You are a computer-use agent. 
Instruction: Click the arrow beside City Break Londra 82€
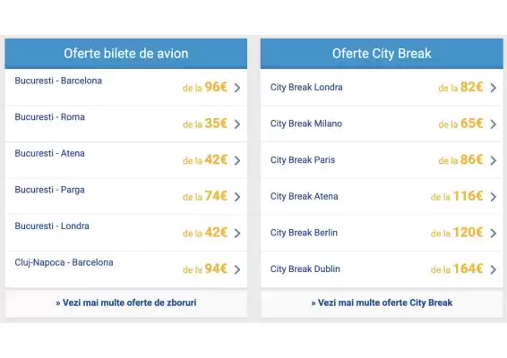tap(493, 88)
